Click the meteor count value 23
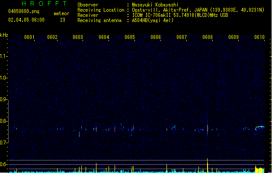This screenshot has width=272, height=173. coord(63,20)
